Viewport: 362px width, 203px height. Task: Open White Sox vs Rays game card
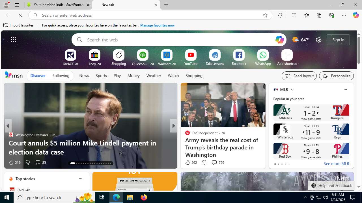(x=311, y=132)
